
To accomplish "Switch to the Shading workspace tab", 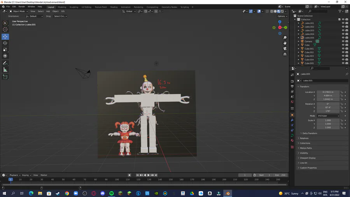I will point(114,7).
